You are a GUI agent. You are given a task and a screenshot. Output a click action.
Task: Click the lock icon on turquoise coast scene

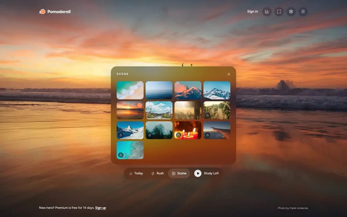tap(121, 155)
